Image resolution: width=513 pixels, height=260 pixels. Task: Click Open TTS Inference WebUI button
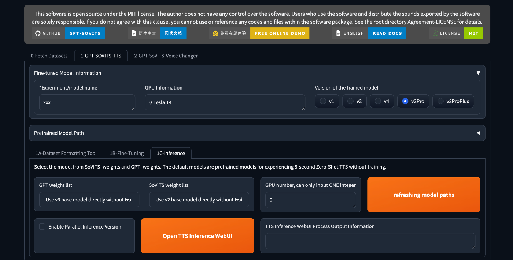[x=198, y=236]
